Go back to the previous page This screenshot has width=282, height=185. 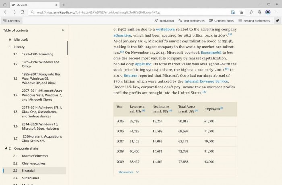point(6,12)
